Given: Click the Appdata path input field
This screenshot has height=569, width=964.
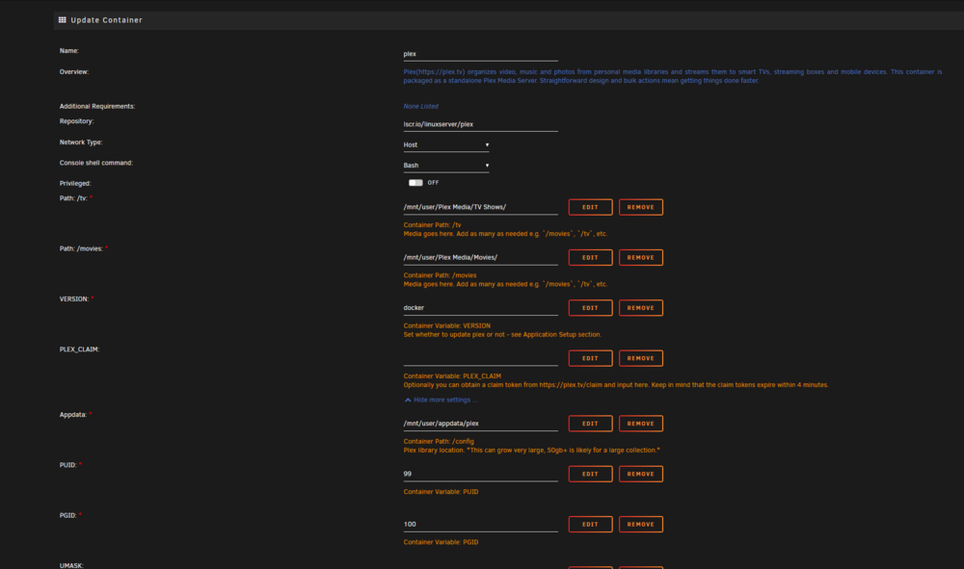Looking at the screenshot, I should [480, 423].
